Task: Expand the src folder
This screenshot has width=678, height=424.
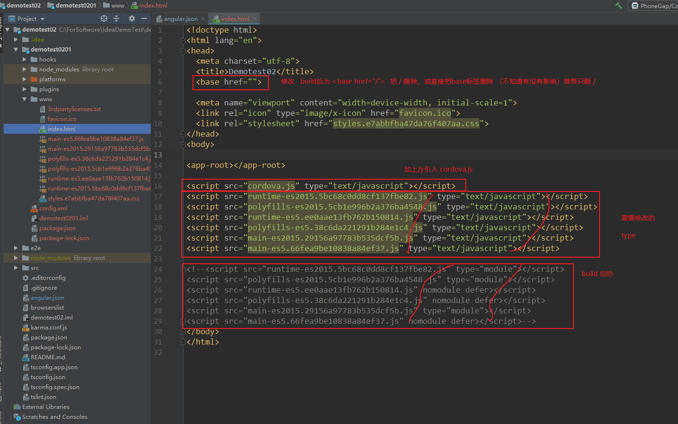Action: (x=16, y=268)
